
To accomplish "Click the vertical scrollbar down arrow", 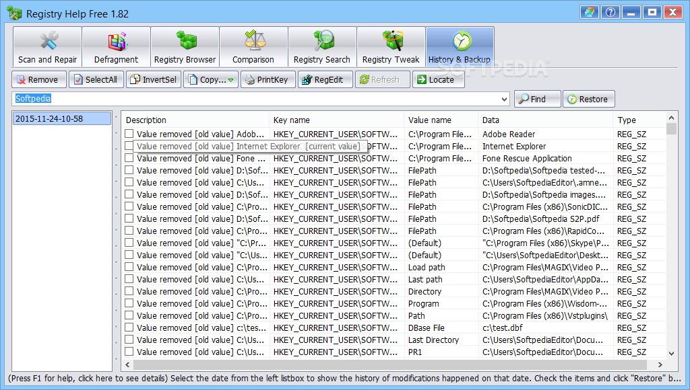I will pyautogui.click(x=671, y=353).
